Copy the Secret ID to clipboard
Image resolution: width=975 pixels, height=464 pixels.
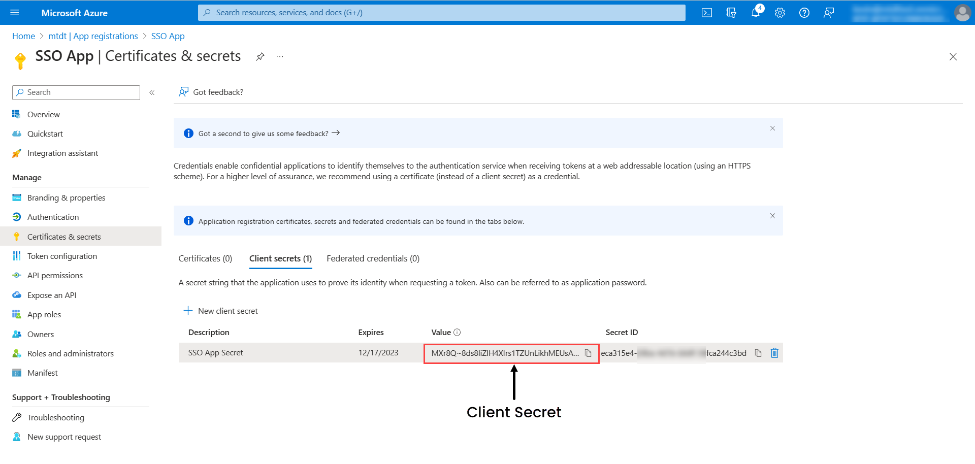758,353
